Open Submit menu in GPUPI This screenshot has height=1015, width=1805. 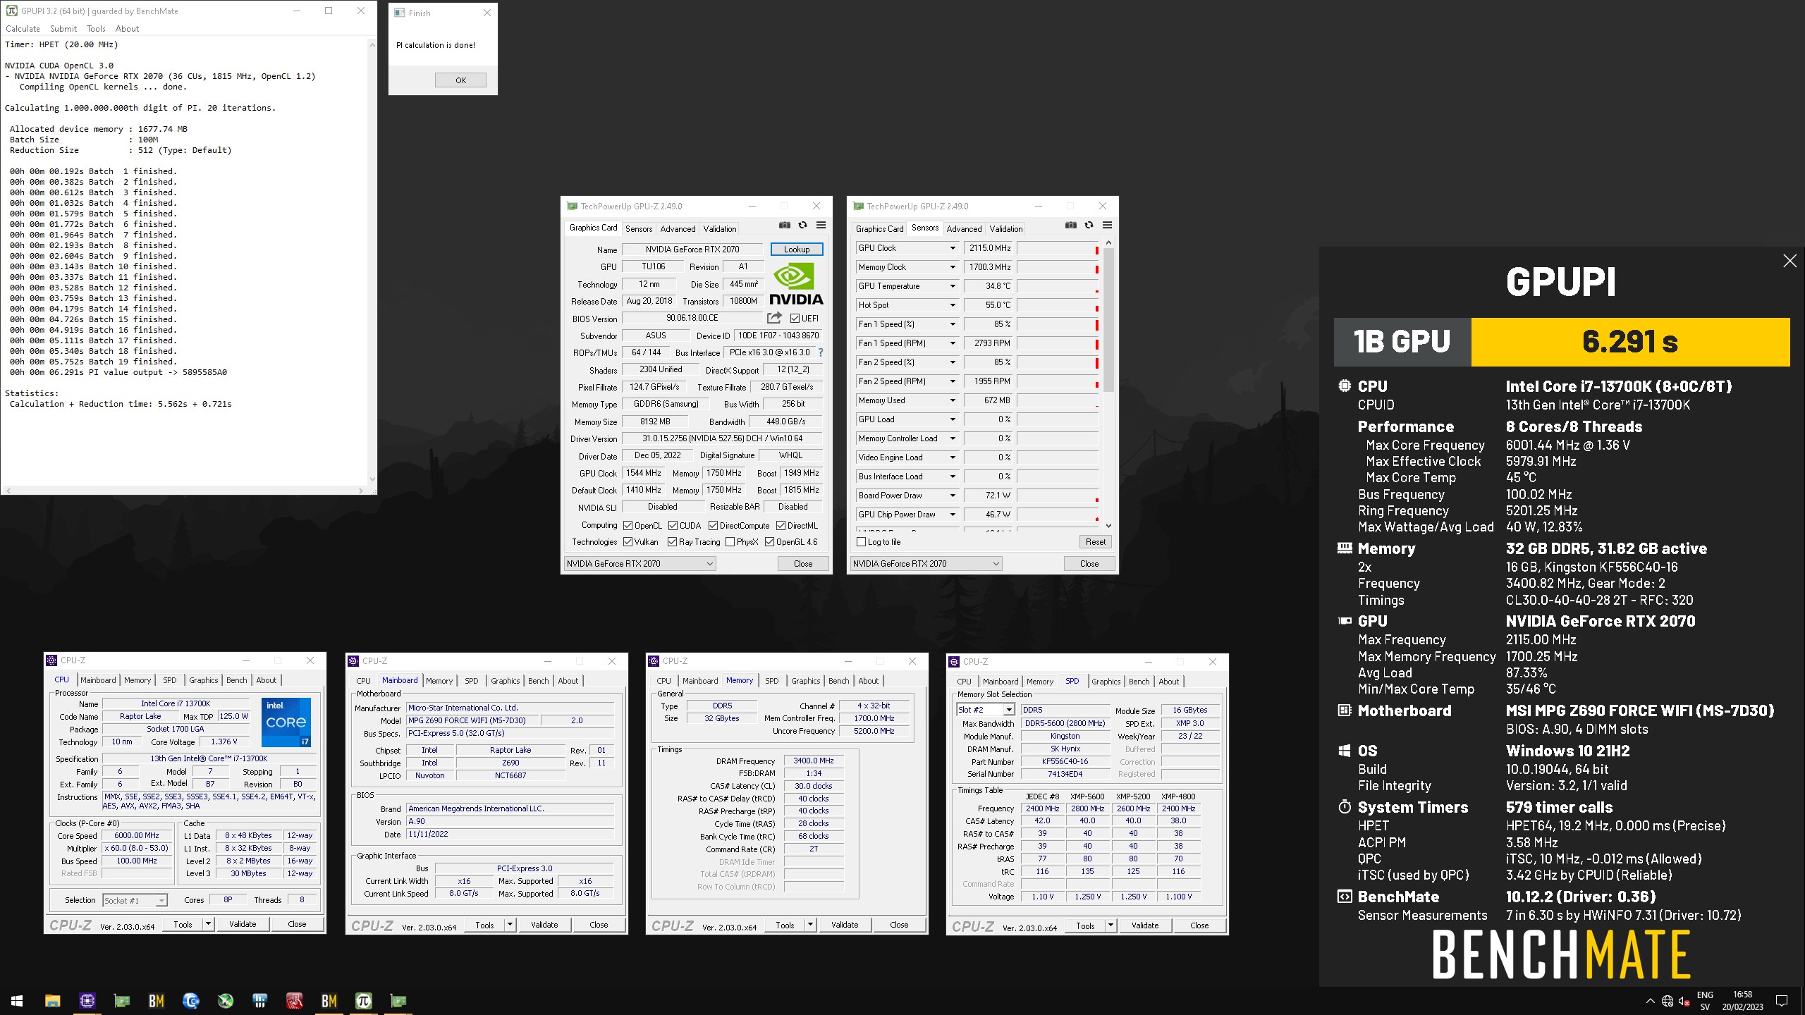tap(63, 29)
